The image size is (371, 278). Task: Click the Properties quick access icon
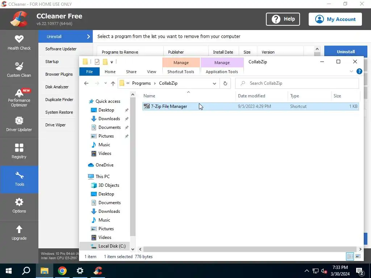point(97,62)
